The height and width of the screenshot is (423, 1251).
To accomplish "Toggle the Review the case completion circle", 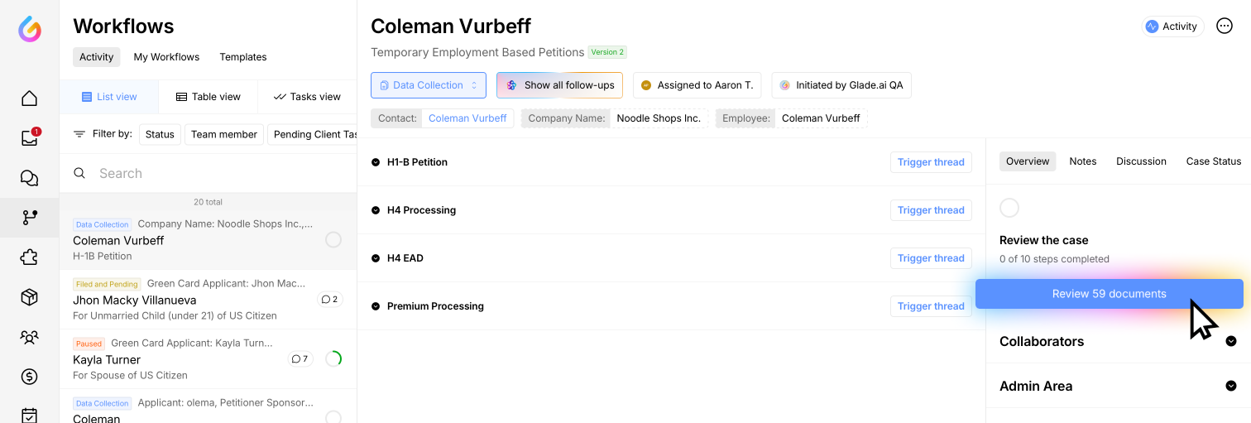I will pos(1009,208).
